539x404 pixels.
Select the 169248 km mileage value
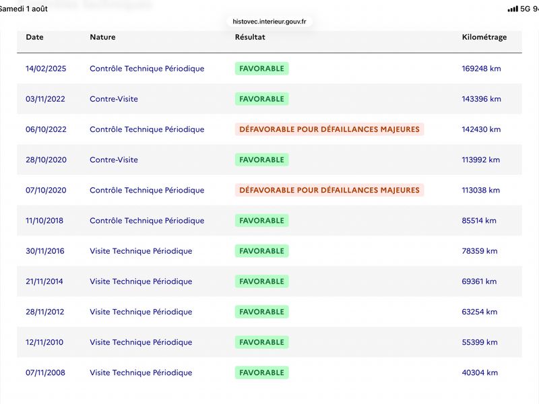pyautogui.click(x=481, y=69)
